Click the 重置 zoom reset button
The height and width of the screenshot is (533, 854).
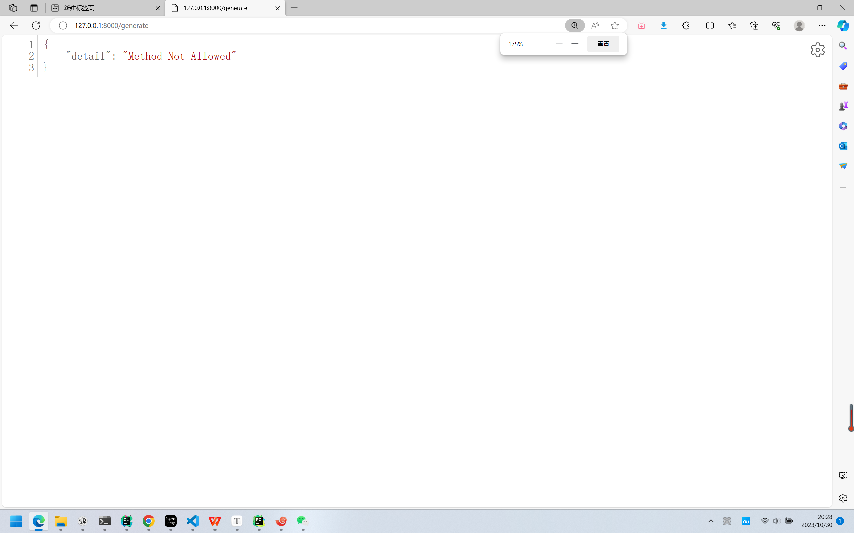point(603,44)
